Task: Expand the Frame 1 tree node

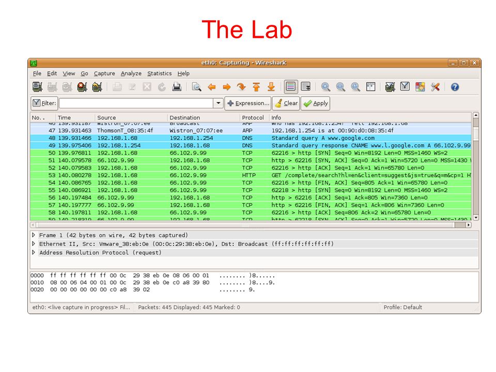Action: (34, 235)
